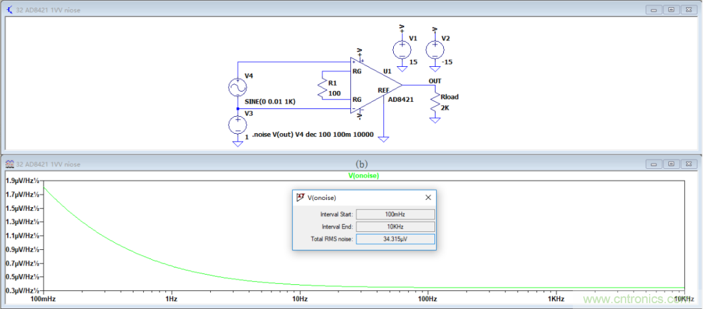
Task: Click the schematic window's LTspice title icon
Action: point(9,10)
